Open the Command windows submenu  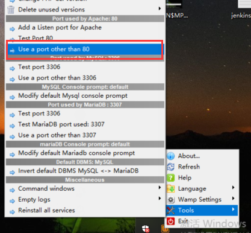(85, 189)
